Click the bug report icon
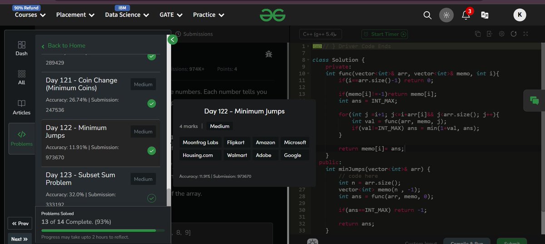Image resolution: width=545 pixels, height=244 pixels. (x=268, y=54)
